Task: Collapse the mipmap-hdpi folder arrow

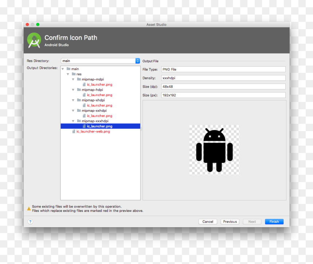Action: point(73,90)
